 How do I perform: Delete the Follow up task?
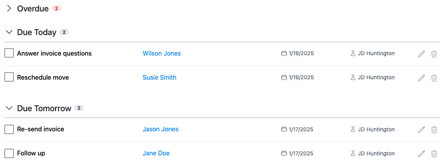(x=434, y=153)
